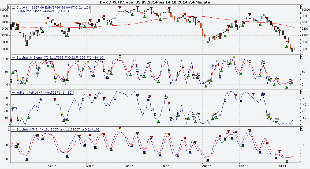Click the 'Mai 14' date axis label
310x169 pixels.
(91, 166)
